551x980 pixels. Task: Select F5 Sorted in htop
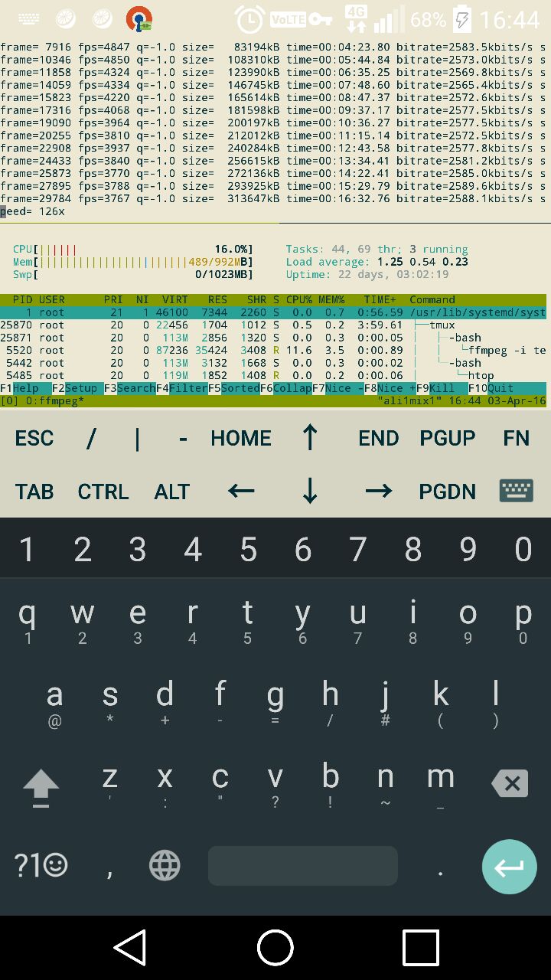click(234, 388)
